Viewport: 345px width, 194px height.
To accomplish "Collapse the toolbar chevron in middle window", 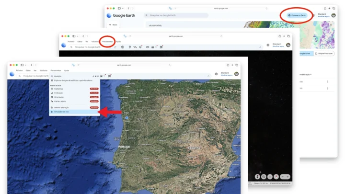I will [x=260, y=47].
